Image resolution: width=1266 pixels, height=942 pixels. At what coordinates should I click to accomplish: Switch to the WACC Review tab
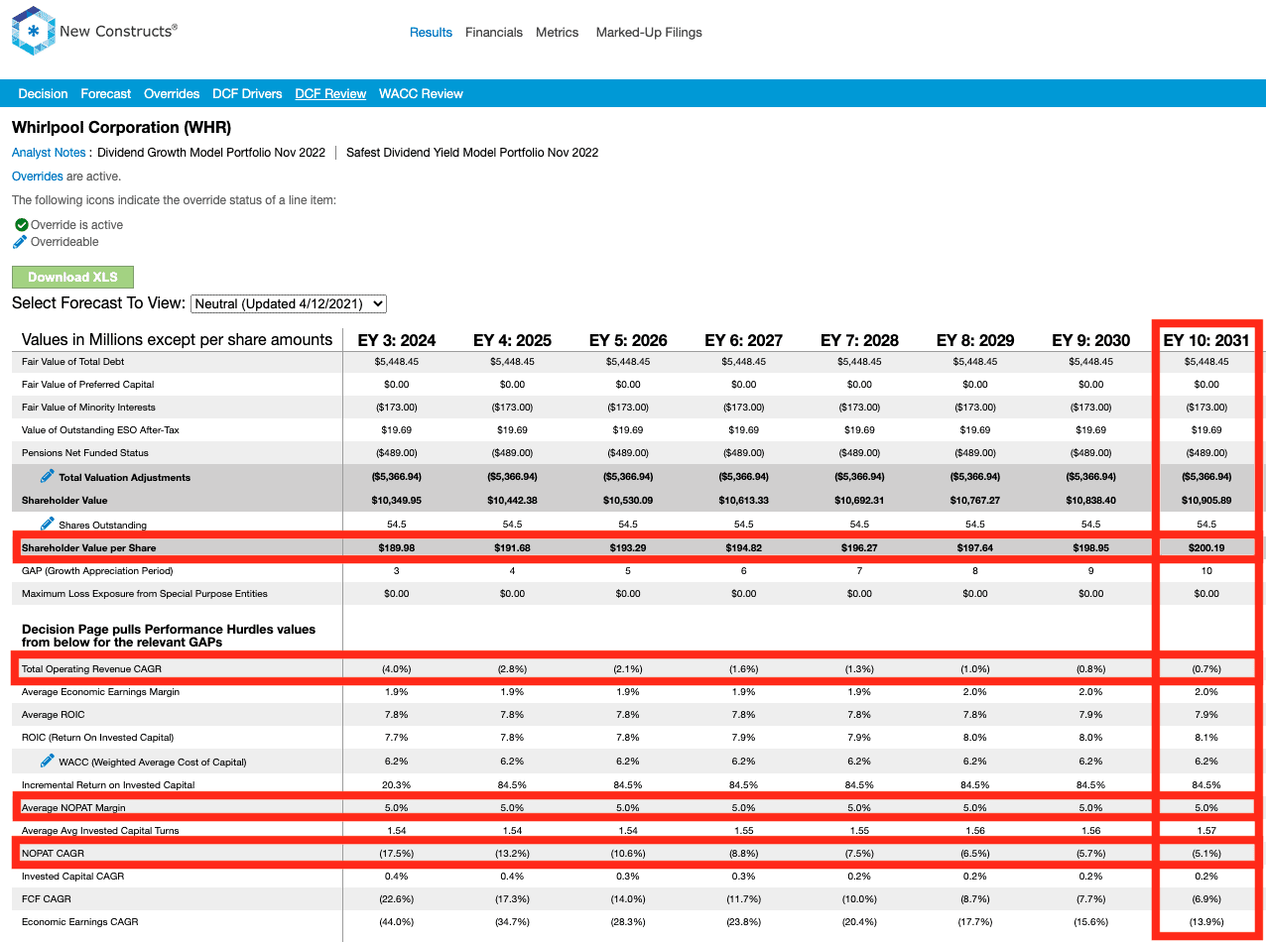[x=421, y=94]
